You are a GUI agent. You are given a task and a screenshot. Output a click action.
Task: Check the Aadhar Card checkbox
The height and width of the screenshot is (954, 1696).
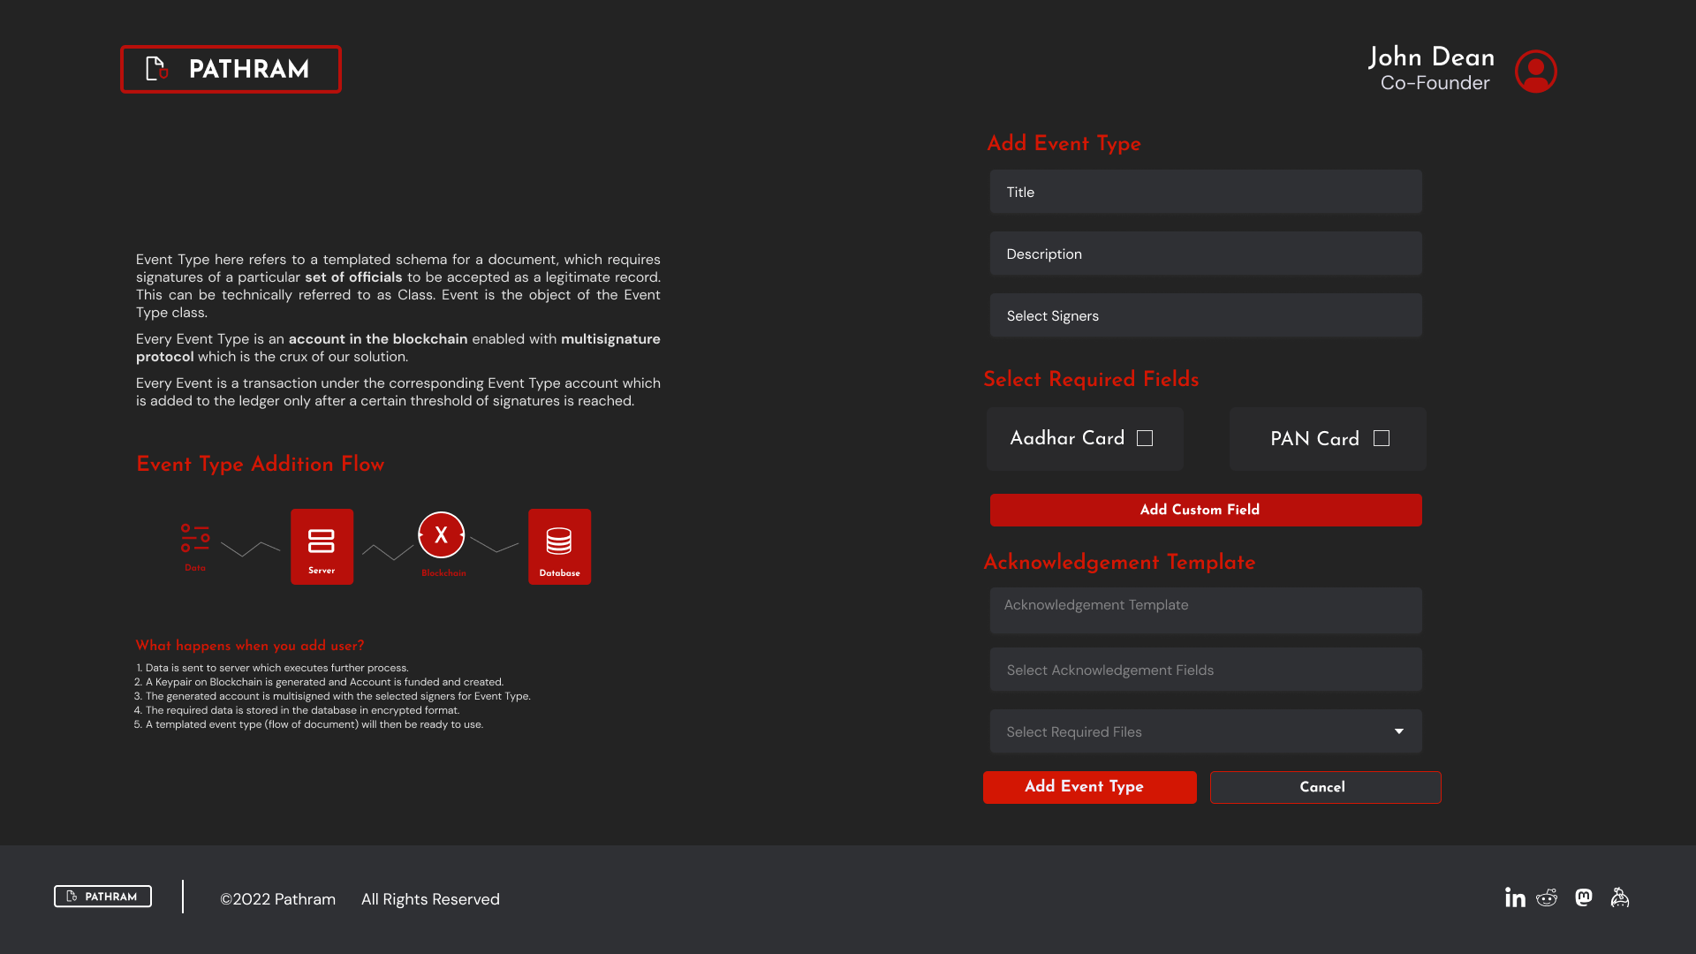pyautogui.click(x=1145, y=438)
